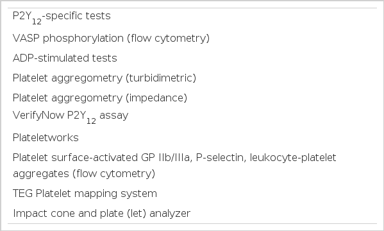Click the 'VASP' abbreviation
Image resolution: width=384 pixels, height=231 pixels.
(26, 38)
